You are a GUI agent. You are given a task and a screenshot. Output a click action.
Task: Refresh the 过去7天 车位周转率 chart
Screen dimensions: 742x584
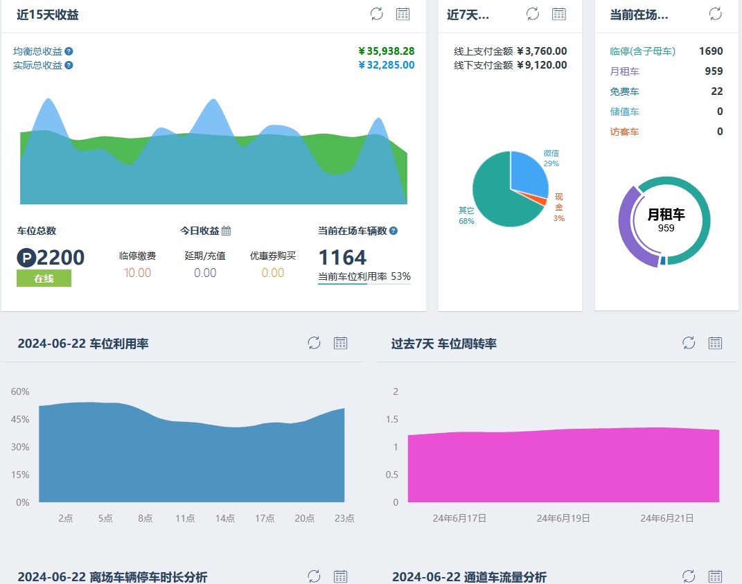pos(689,343)
